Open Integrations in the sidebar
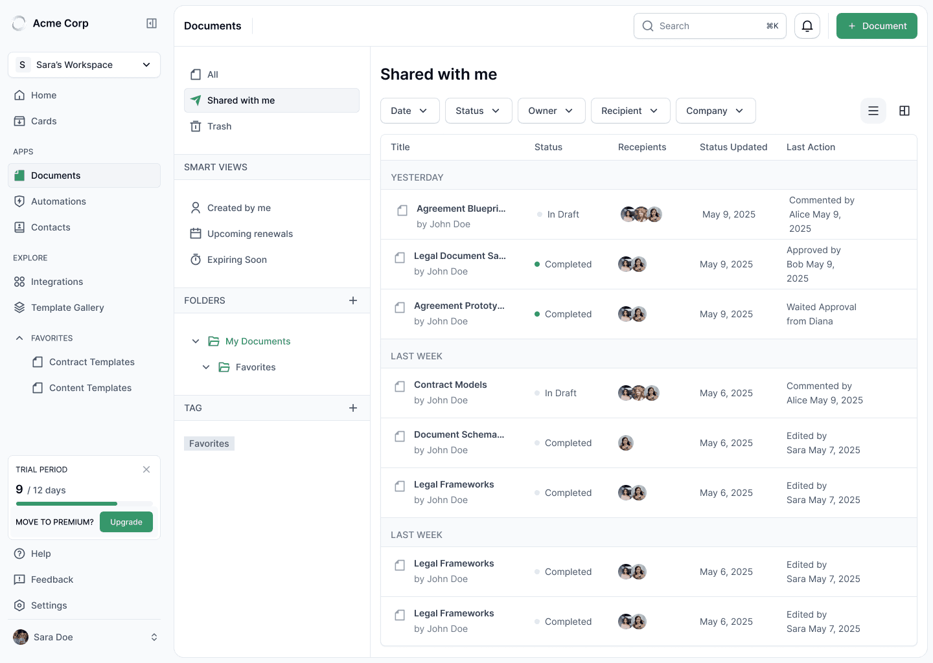The image size is (933, 663). click(84, 282)
